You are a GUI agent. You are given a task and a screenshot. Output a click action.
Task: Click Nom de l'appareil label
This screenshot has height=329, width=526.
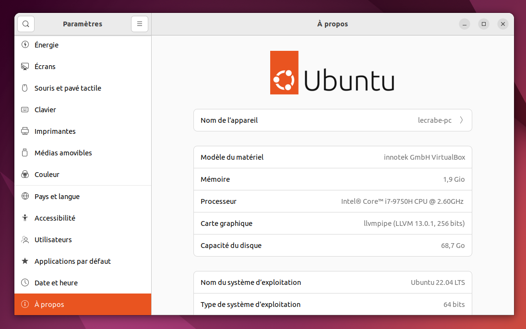[229, 120]
